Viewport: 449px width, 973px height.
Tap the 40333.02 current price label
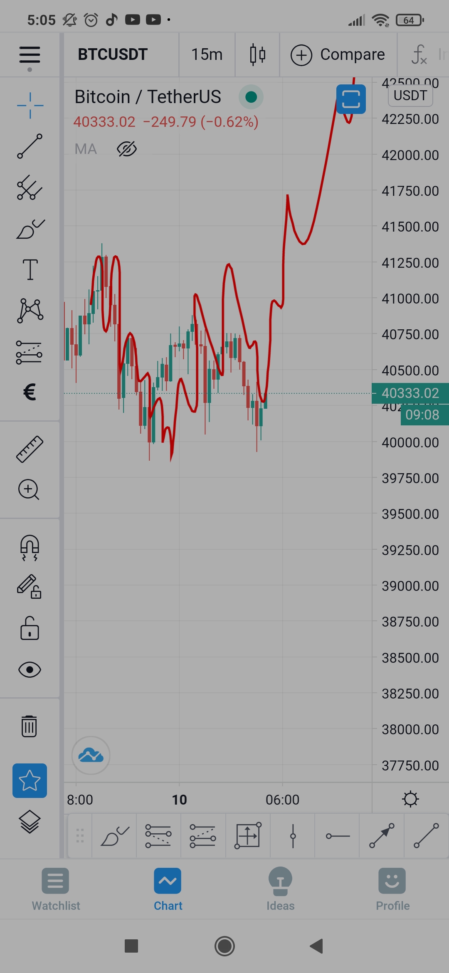pyautogui.click(x=410, y=393)
